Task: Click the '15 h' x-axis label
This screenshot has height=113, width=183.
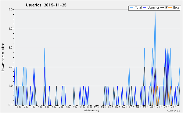Action: tap(117, 107)
